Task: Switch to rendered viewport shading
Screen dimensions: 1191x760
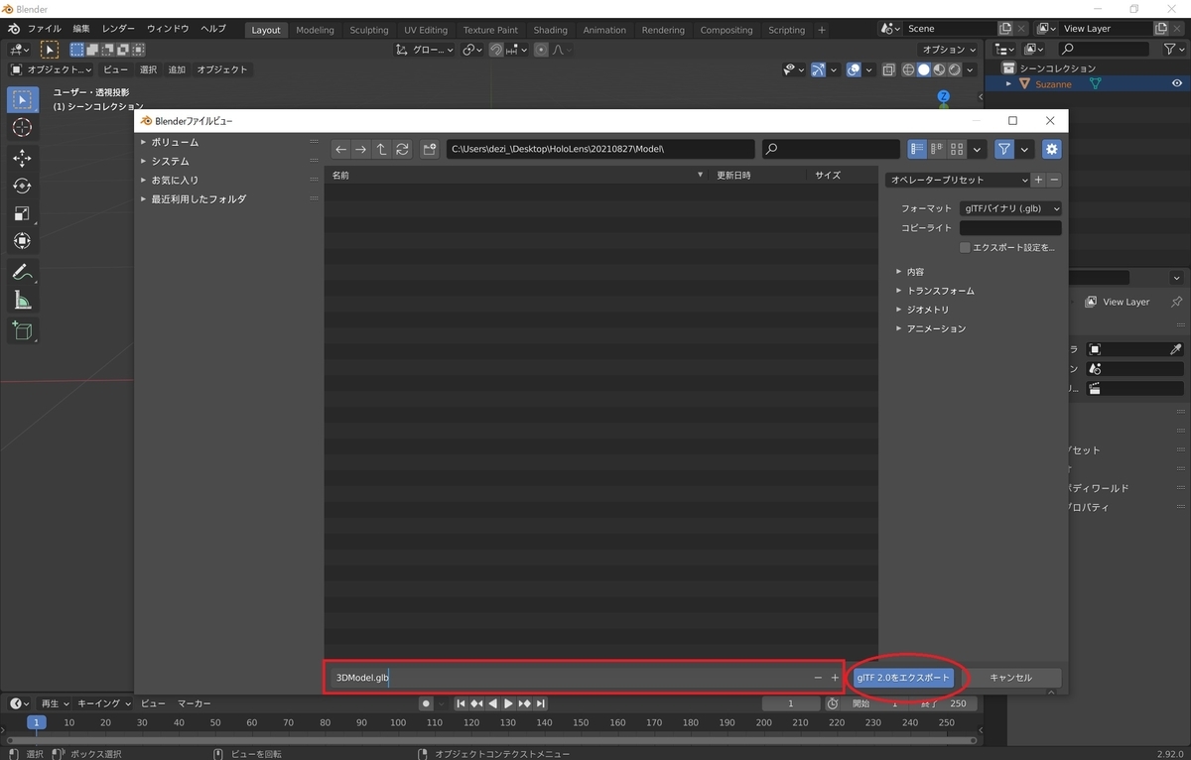Action: pos(955,69)
